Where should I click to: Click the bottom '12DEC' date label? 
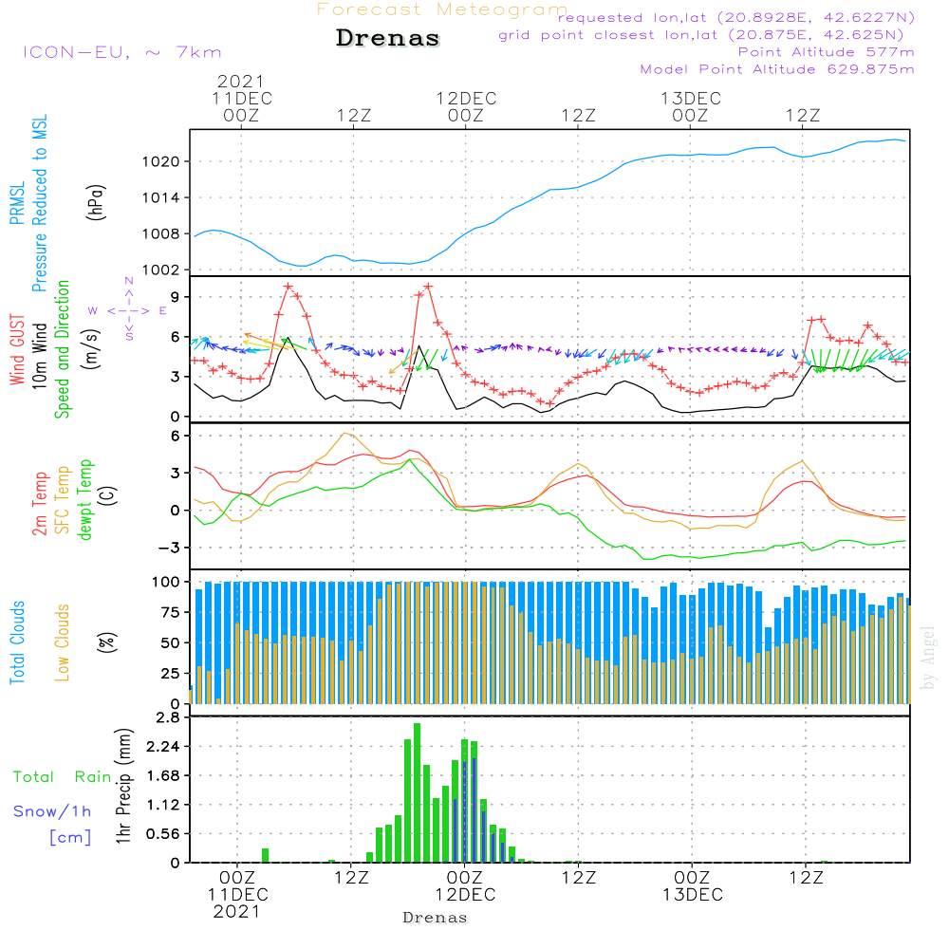pyautogui.click(x=465, y=895)
